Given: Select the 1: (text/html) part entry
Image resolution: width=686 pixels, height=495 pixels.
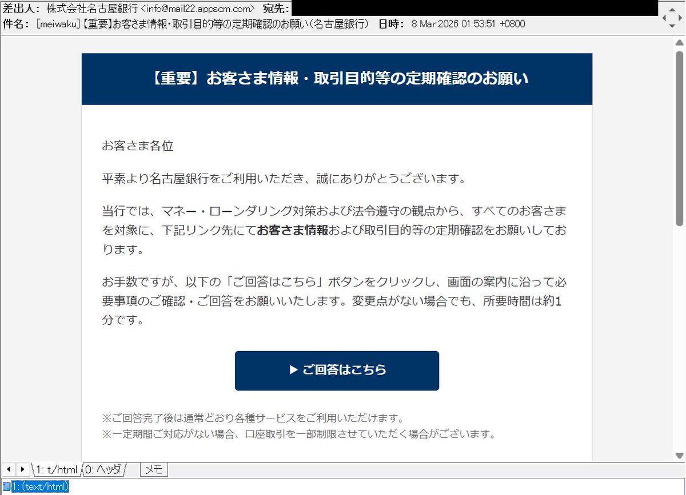Looking at the screenshot, I should pyautogui.click(x=41, y=486).
